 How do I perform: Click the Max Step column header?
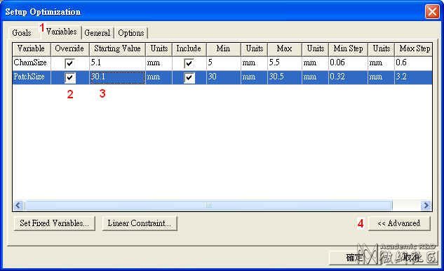pyautogui.click(x=413, y=49)
